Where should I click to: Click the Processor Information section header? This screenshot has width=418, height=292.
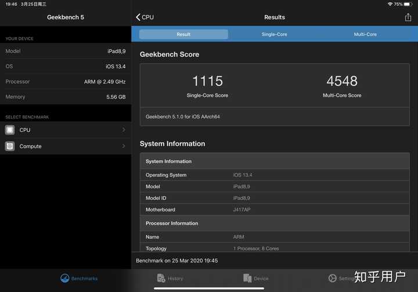(x=275, y=223)
